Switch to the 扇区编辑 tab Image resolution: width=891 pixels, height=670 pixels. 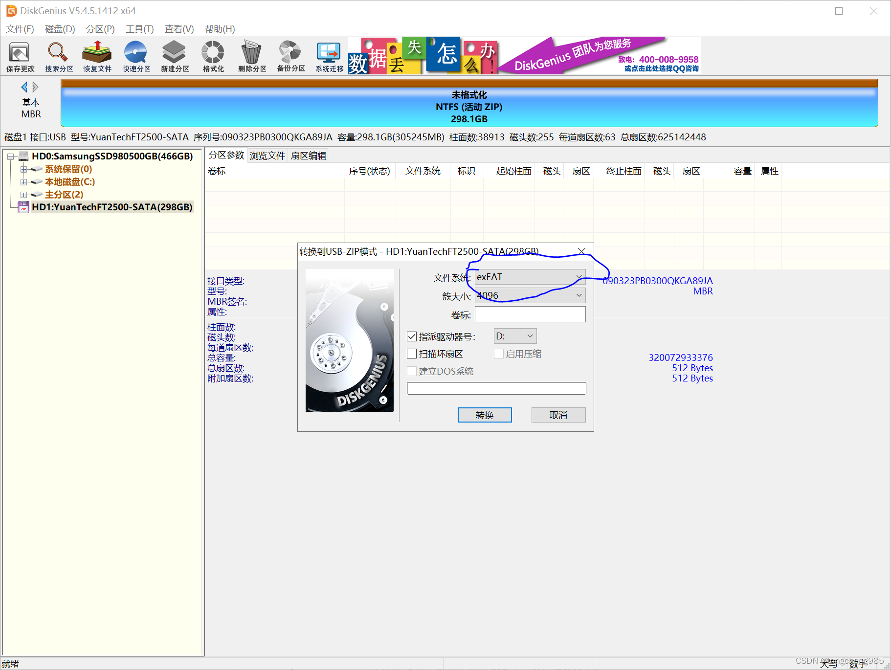(309, 156)
